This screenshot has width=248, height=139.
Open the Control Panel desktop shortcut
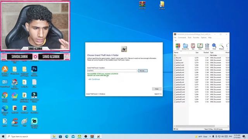click(x=5, y=84)
